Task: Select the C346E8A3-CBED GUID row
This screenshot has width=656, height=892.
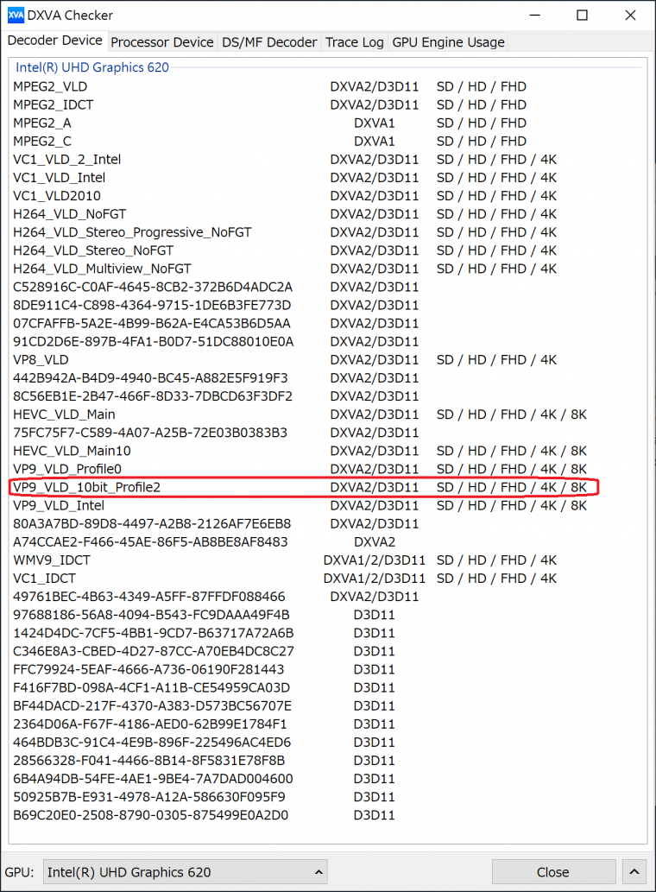Action: point(327,651)
